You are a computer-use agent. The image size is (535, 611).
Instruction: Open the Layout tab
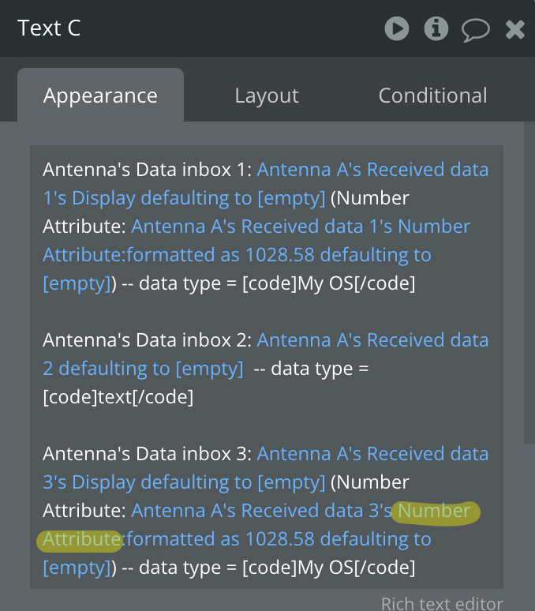click(267, 96)
